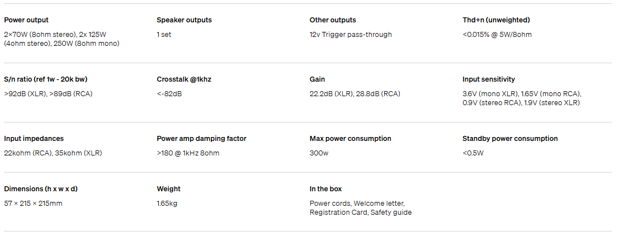The image size is (619, 236).
Task: Click the Gain value 22.2dB (XLR)
Action: (331, 94)
